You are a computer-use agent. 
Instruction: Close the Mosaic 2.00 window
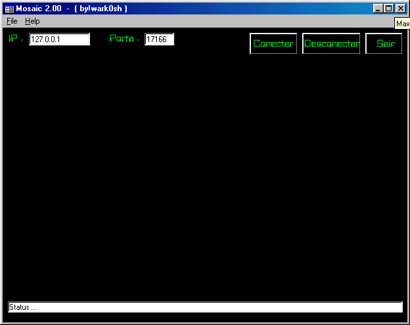pyautogui.click(x=400, y=9)
